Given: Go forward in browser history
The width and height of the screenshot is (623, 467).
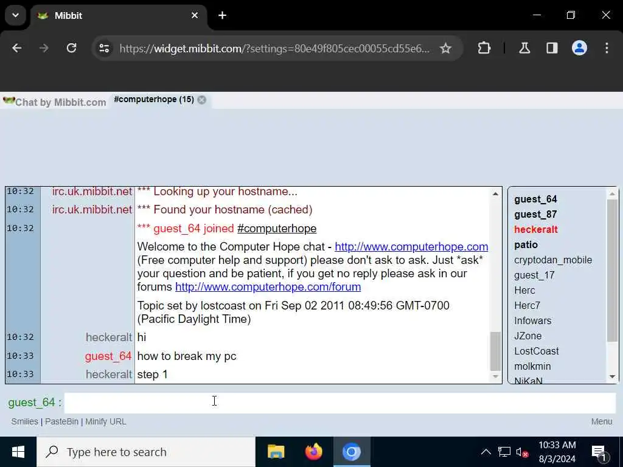Looking at the screenshot, I should pyautogui.click(x=44, y=48).
